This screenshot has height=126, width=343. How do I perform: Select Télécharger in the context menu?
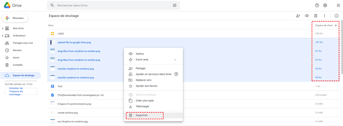[142, 106]
